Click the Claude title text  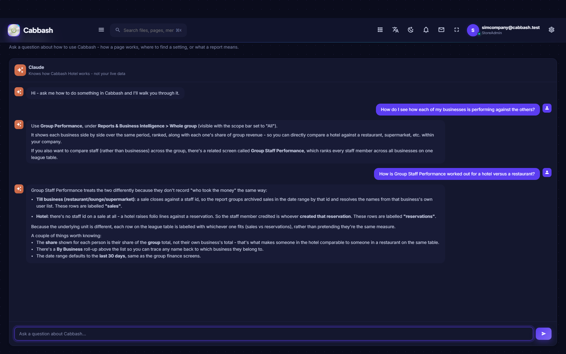pos(36,67)
